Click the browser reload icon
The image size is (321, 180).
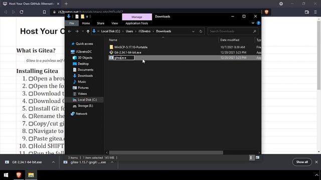tap(22, 12)
